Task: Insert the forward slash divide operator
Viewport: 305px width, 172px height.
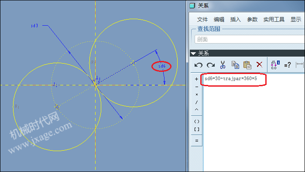Action: [197, 102]
